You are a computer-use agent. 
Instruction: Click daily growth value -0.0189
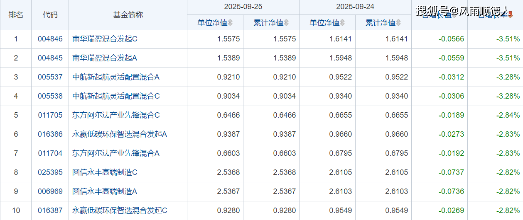pos(452,115)
